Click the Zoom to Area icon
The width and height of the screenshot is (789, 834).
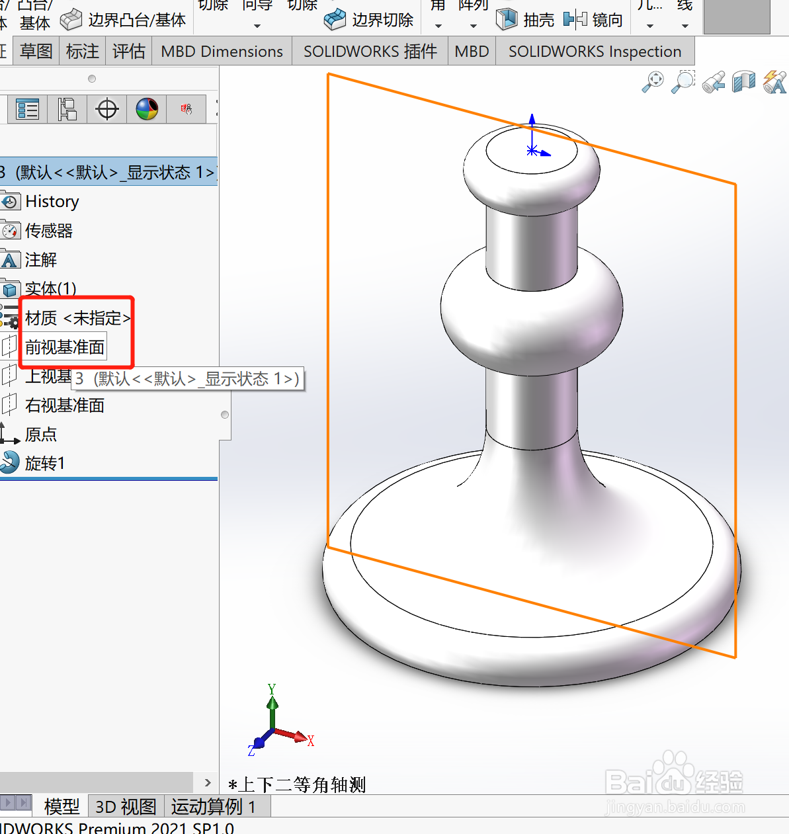[x=682, y=82]
